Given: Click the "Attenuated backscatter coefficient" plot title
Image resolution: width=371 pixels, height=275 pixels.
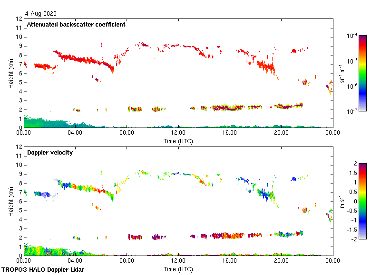Looking at the screenshot, I should 76,25.
